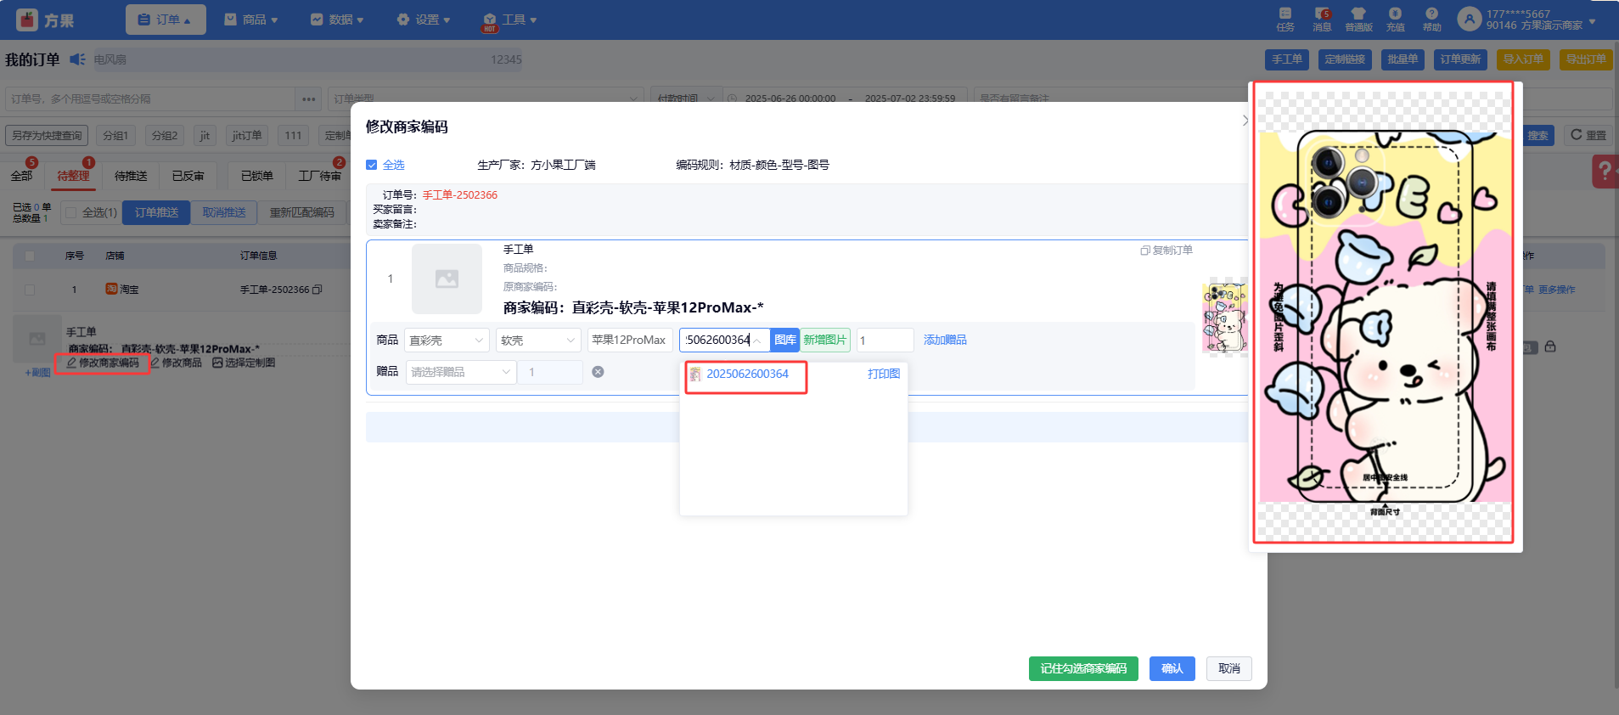The width and height of the screenshot is (1619, 715).
Task: Click the 重置 reset button
Action: point(1588,135)
